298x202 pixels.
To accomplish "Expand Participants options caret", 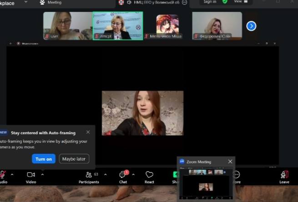I will tap(106, 174).
